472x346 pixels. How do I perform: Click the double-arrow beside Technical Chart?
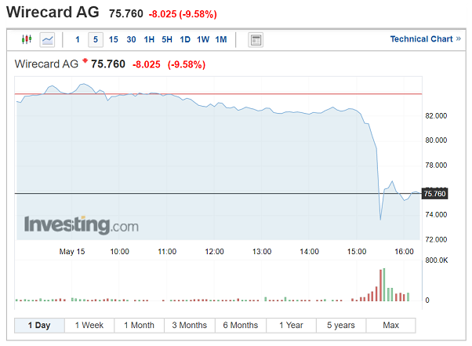click(458, 39)
